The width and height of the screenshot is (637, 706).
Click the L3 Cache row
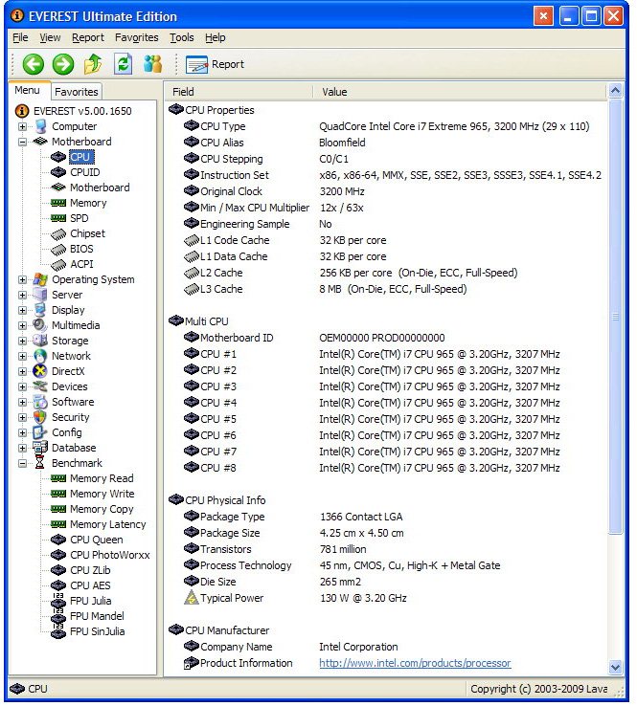pyautogui.click(x=385, y=289)
